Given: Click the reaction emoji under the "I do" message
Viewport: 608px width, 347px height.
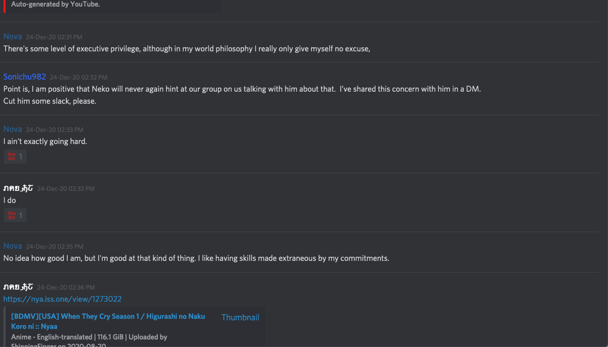Looking at the screenshot, I should [x=15, y=216].
